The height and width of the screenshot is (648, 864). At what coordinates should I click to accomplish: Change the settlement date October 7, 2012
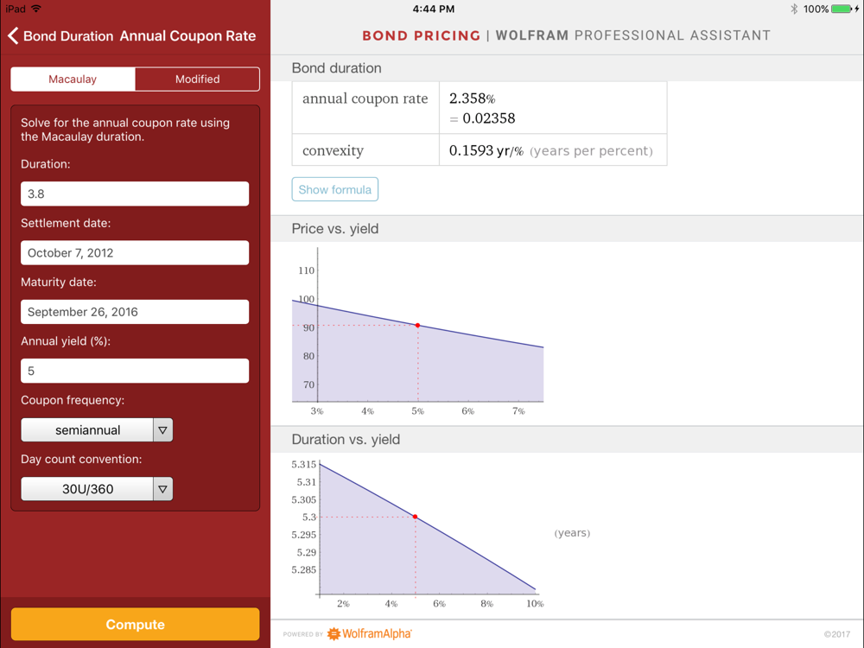click(x=135, y=253)
